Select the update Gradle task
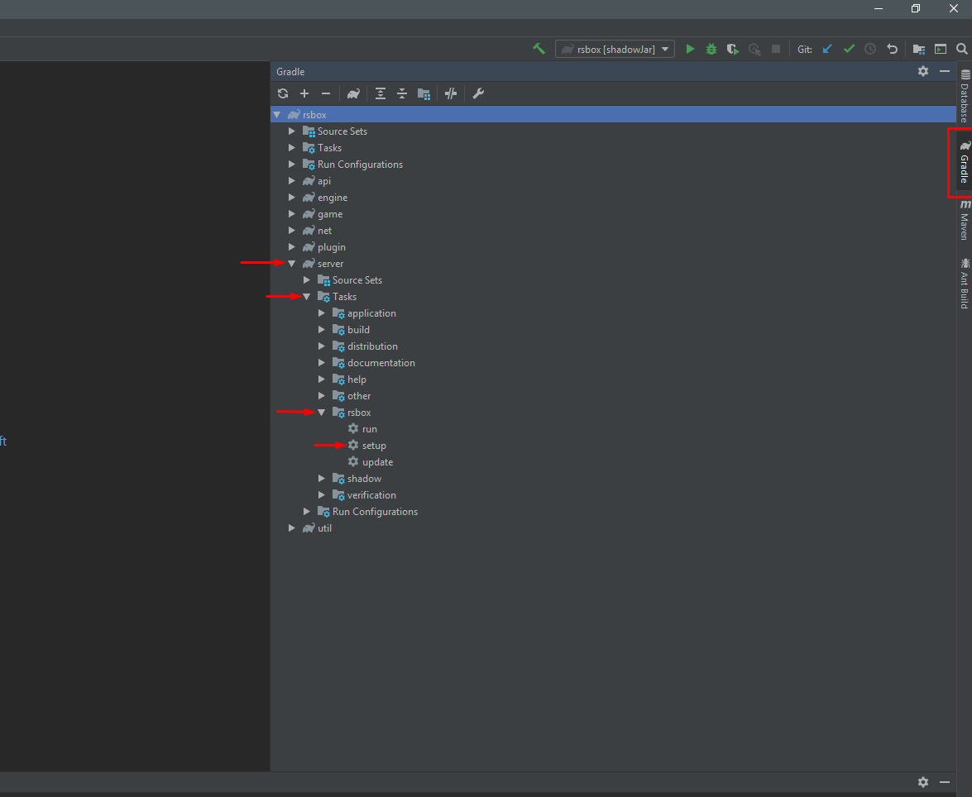This screenshot has width=972, height=797. 377,461
